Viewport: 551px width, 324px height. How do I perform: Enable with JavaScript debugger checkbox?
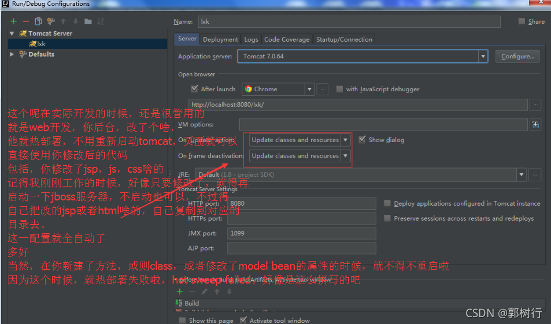[339, 89]
